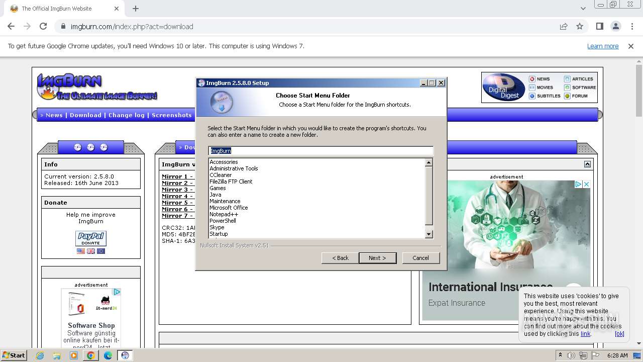Switch to ImgBurn setup in taskbar
Screen dimensions: 643x362
[125, 355]
